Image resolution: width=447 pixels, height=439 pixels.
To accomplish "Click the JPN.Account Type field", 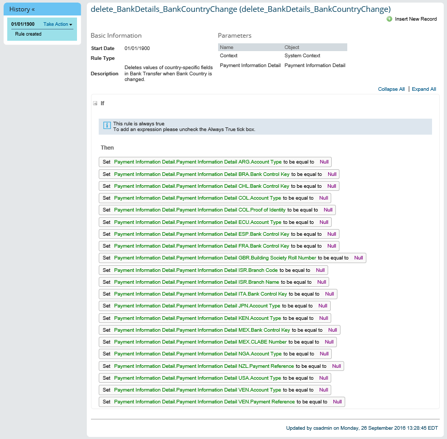I will [x=197, y=306].
